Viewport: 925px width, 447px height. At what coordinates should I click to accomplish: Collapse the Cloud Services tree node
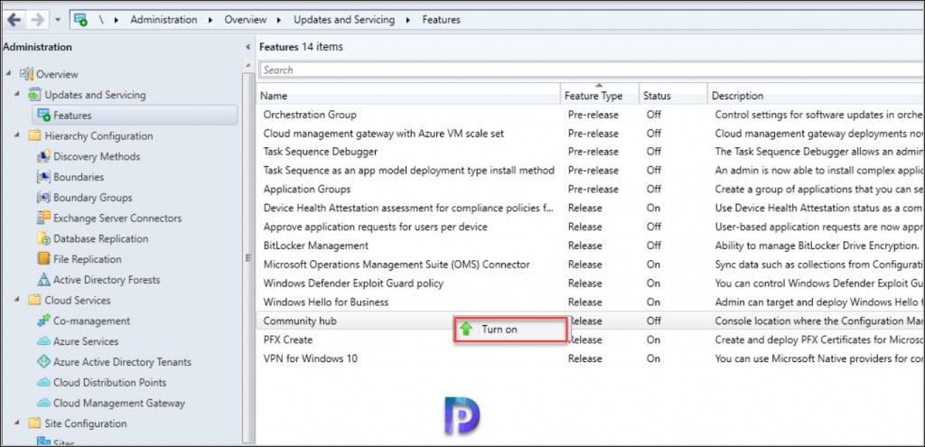tap(18, 300)
